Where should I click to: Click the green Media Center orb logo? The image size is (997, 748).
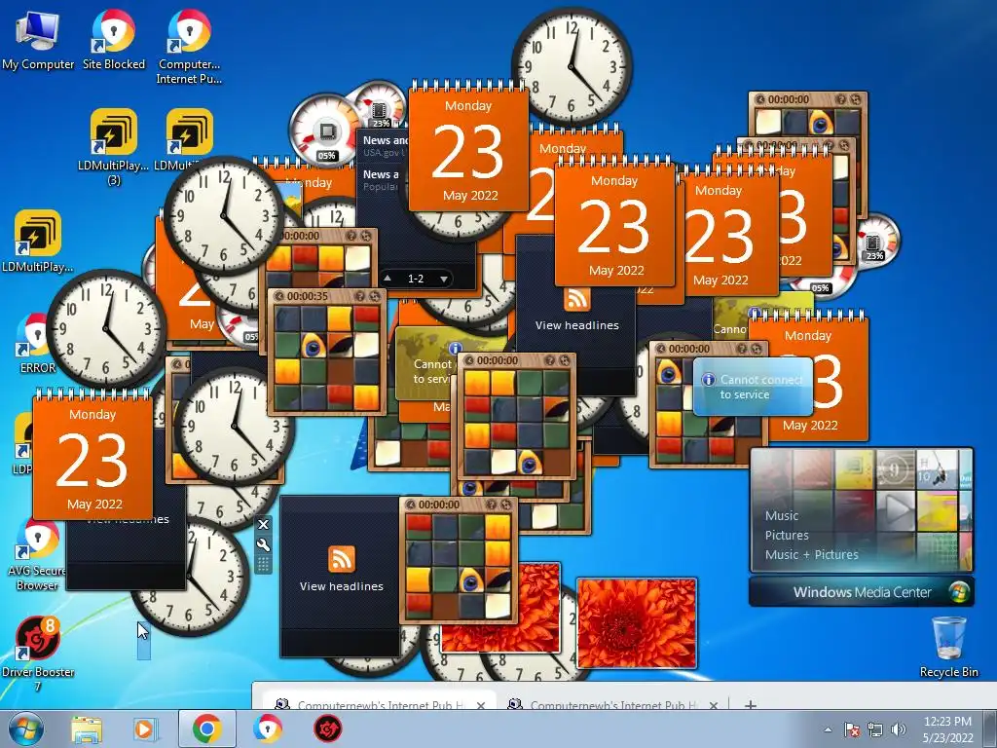coord(959,592)
